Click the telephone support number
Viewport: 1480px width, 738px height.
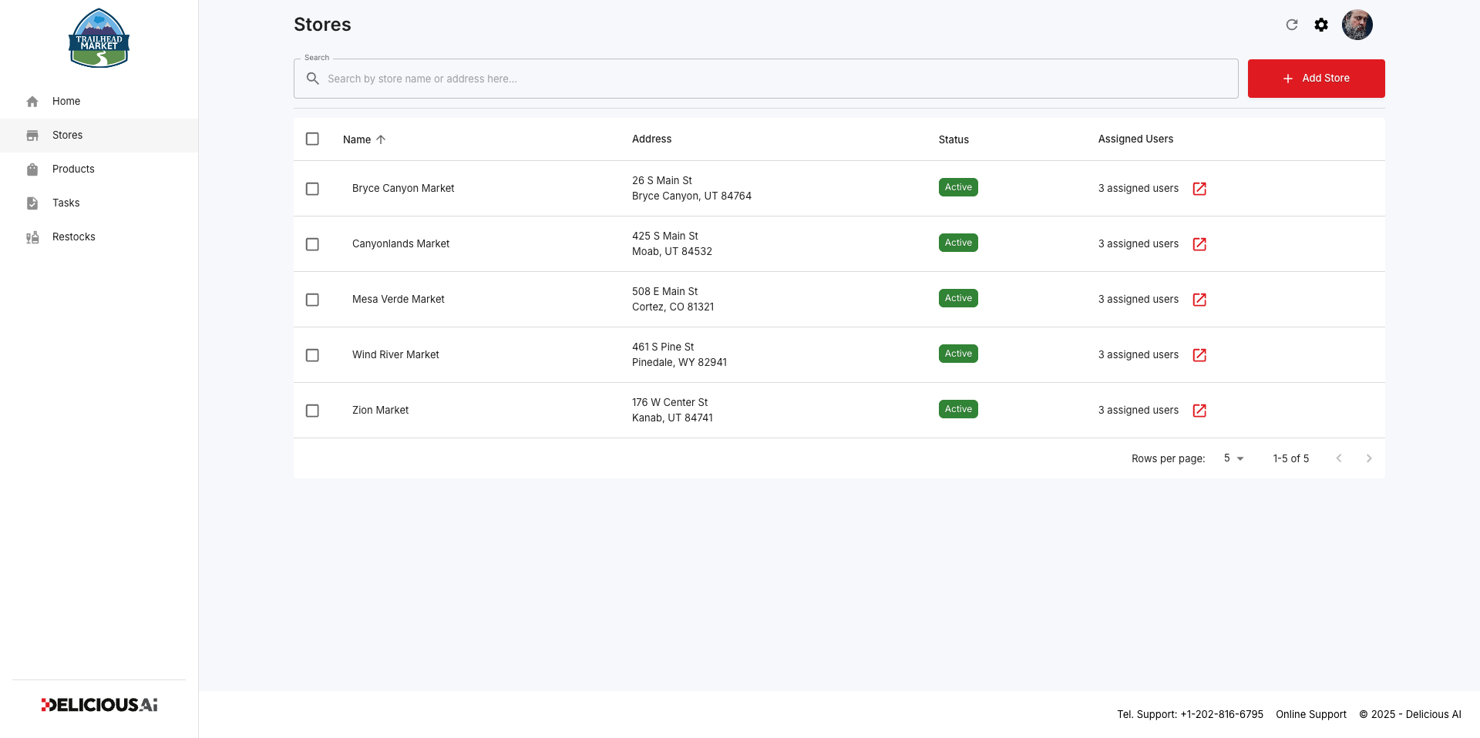point(1222,714)
